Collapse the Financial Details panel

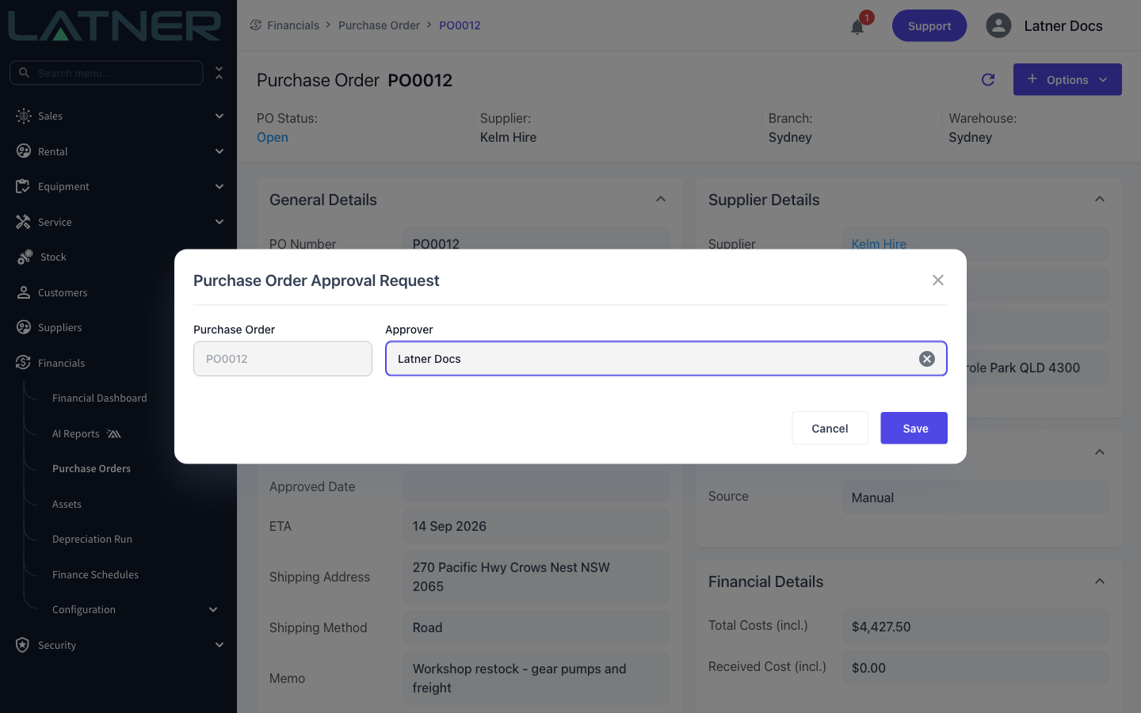(x=1100, y=581)
